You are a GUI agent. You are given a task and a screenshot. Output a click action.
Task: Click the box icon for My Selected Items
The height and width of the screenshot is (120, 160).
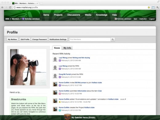coord(67,117)
